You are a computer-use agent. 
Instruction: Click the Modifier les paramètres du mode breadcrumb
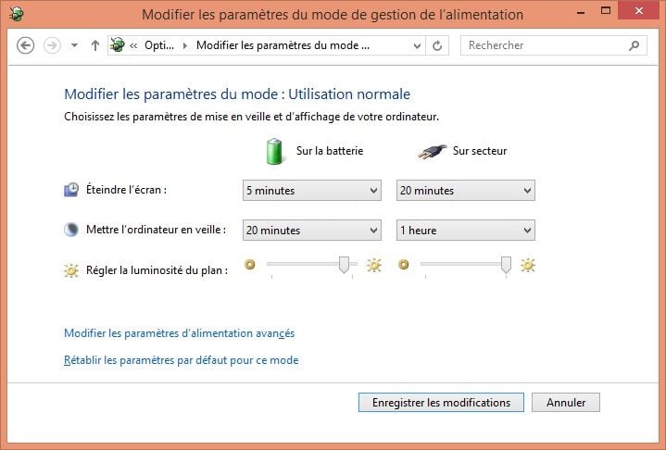coord(283,45)
